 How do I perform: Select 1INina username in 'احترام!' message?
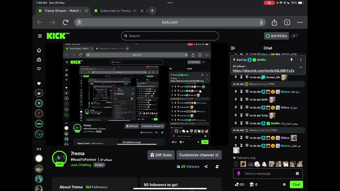[x=285, y=108]
